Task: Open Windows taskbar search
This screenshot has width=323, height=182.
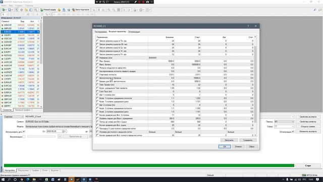Action: pos(9,179)
